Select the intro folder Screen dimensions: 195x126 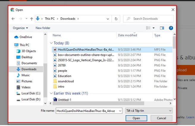point(112,87)
